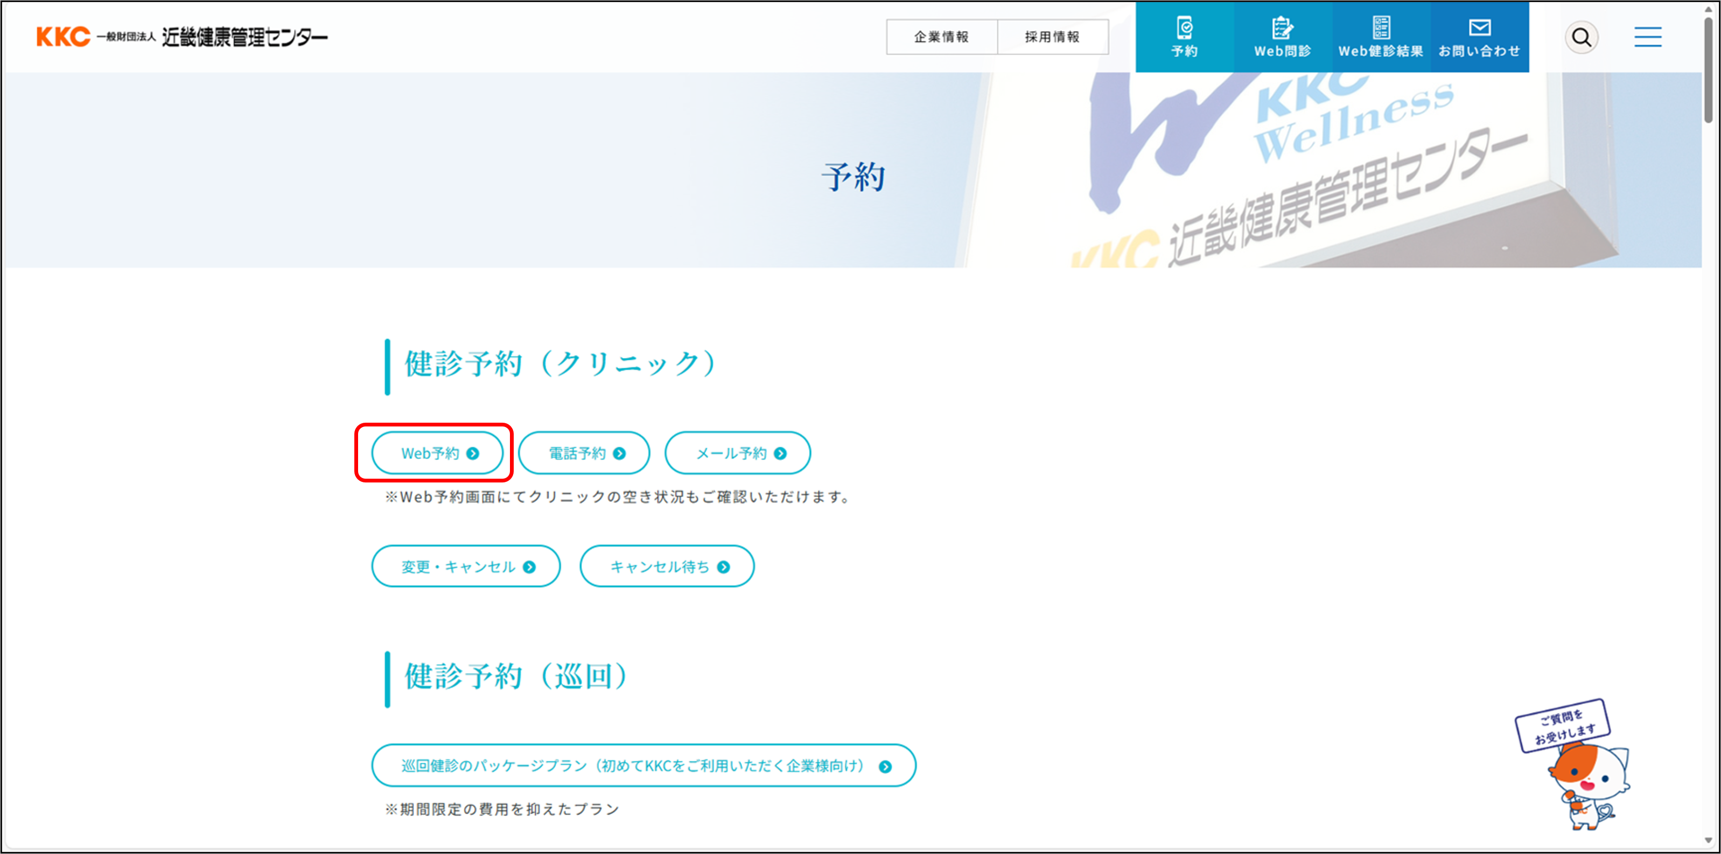Open 巡回健診のパッケージプラン link
This screenshot has width=1721, height=854.
pyautogui.click(x=643, y=766)
